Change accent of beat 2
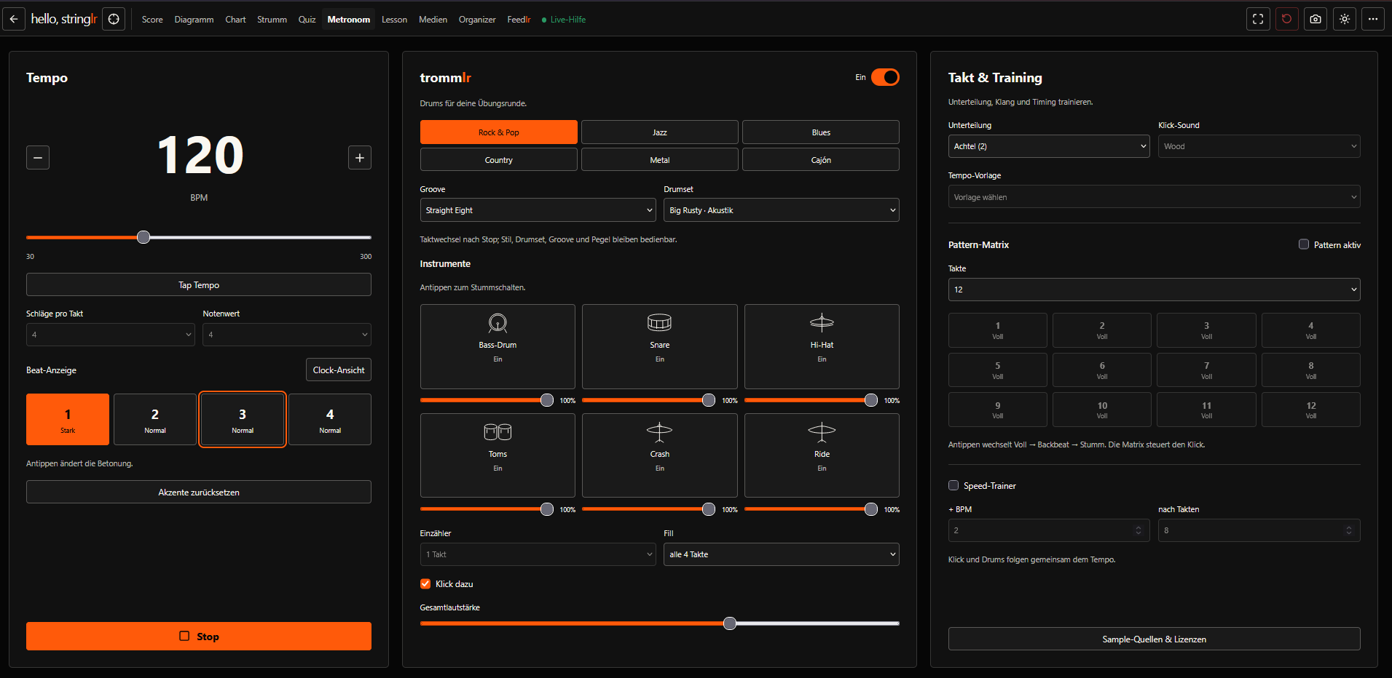This screenshot has width=1392, height=678. (x=155, y=419)
